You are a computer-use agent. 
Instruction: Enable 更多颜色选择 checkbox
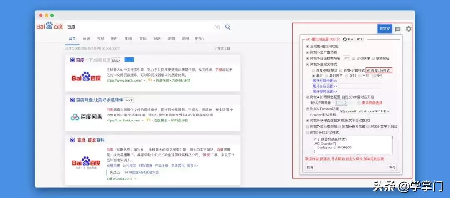tap(359, 103)
